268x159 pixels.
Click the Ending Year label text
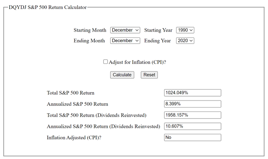pyautogui.click(x=157, y=40)
